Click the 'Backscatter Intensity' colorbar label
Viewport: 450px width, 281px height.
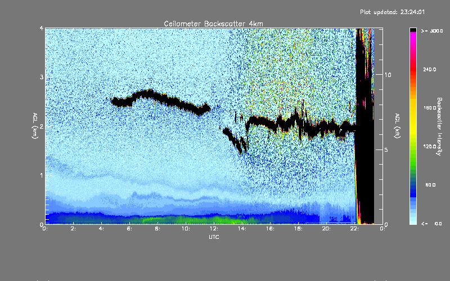pyautogui.click(x=439, y=126)
